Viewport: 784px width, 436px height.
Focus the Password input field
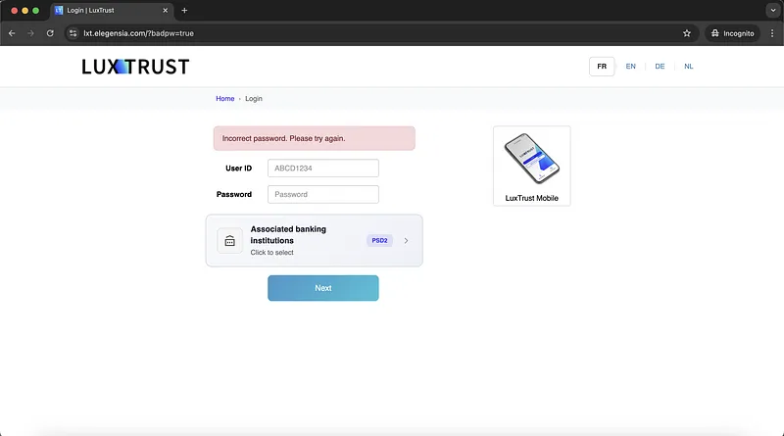click(x=323, y=194)
